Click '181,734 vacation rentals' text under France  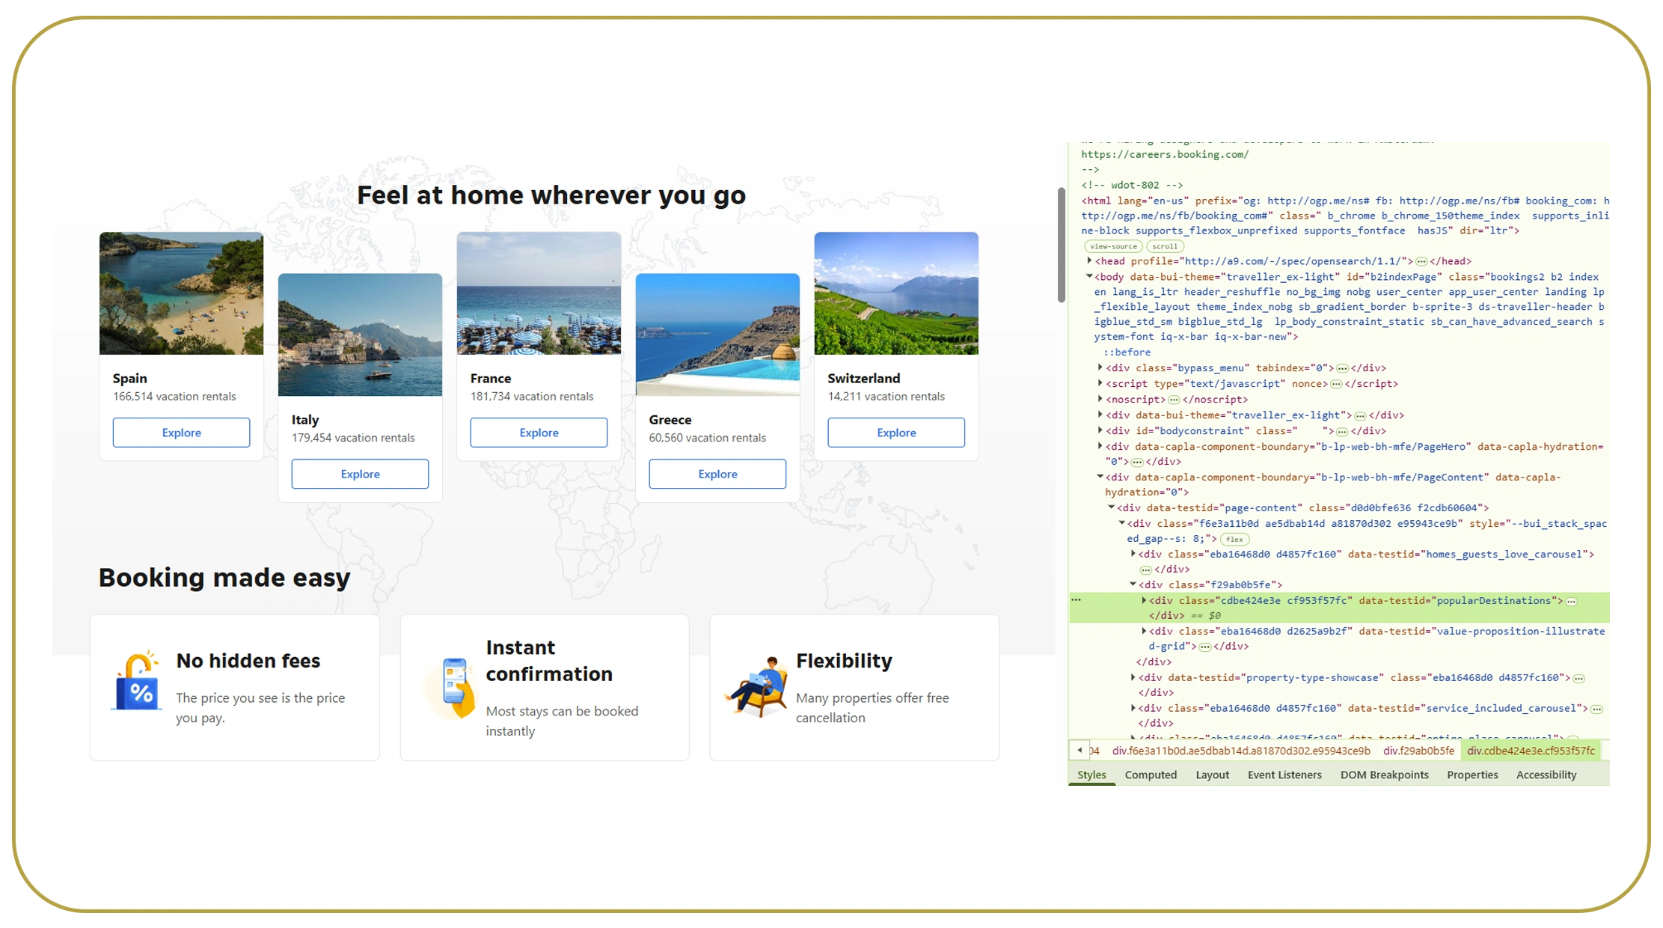(x=532, y=397)
